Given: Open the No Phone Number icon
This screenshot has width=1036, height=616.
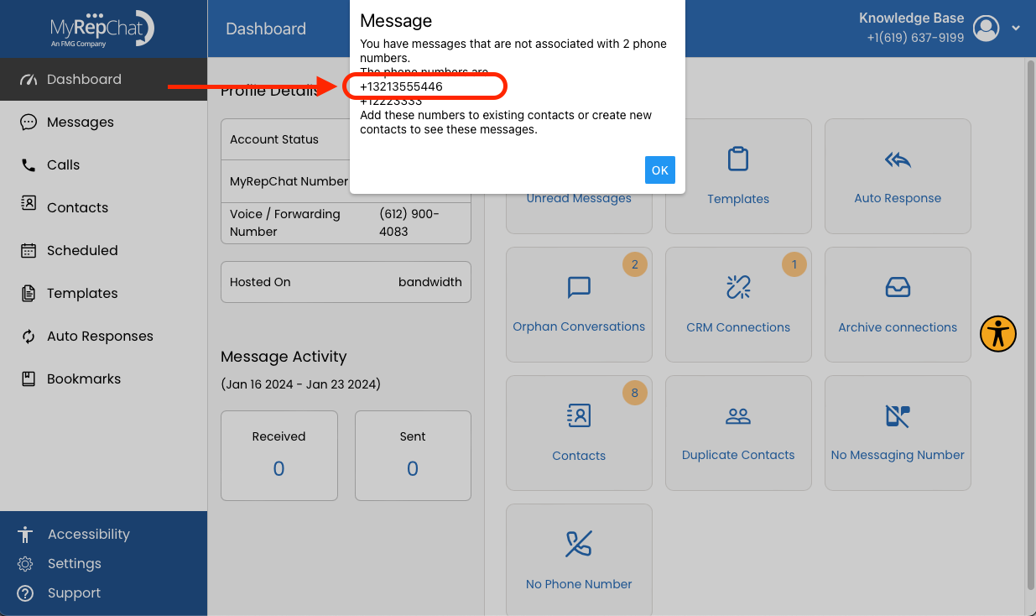Looking at the screenshot, I should (579, 545).
